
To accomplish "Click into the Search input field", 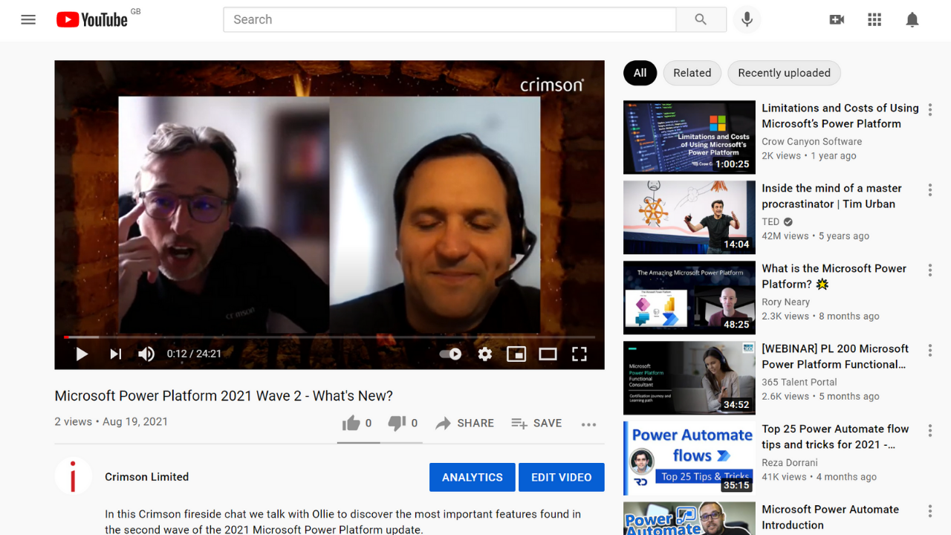I will [x=449, y=20].
